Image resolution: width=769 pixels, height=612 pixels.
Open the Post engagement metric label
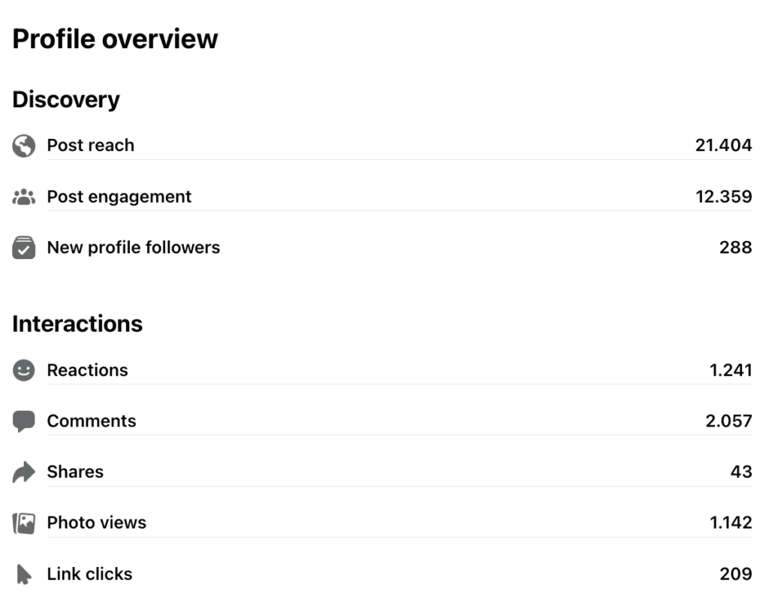119,197
